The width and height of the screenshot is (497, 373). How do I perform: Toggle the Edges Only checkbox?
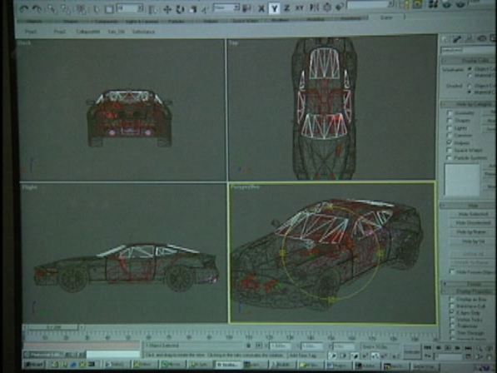tap(452, 312)
